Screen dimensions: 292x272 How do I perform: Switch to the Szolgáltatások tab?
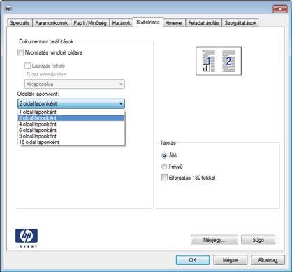(x=240, y=23)
